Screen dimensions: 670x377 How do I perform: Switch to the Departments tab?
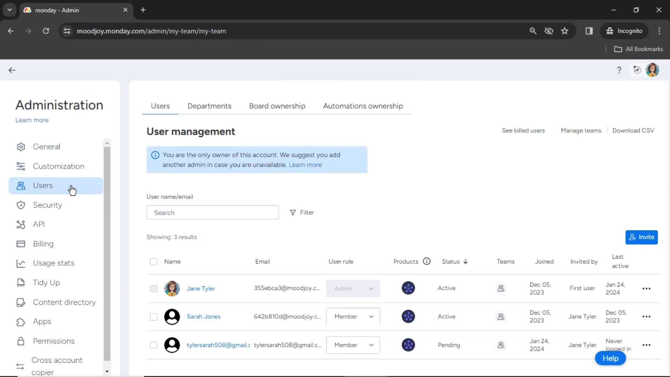click(209, 106)
